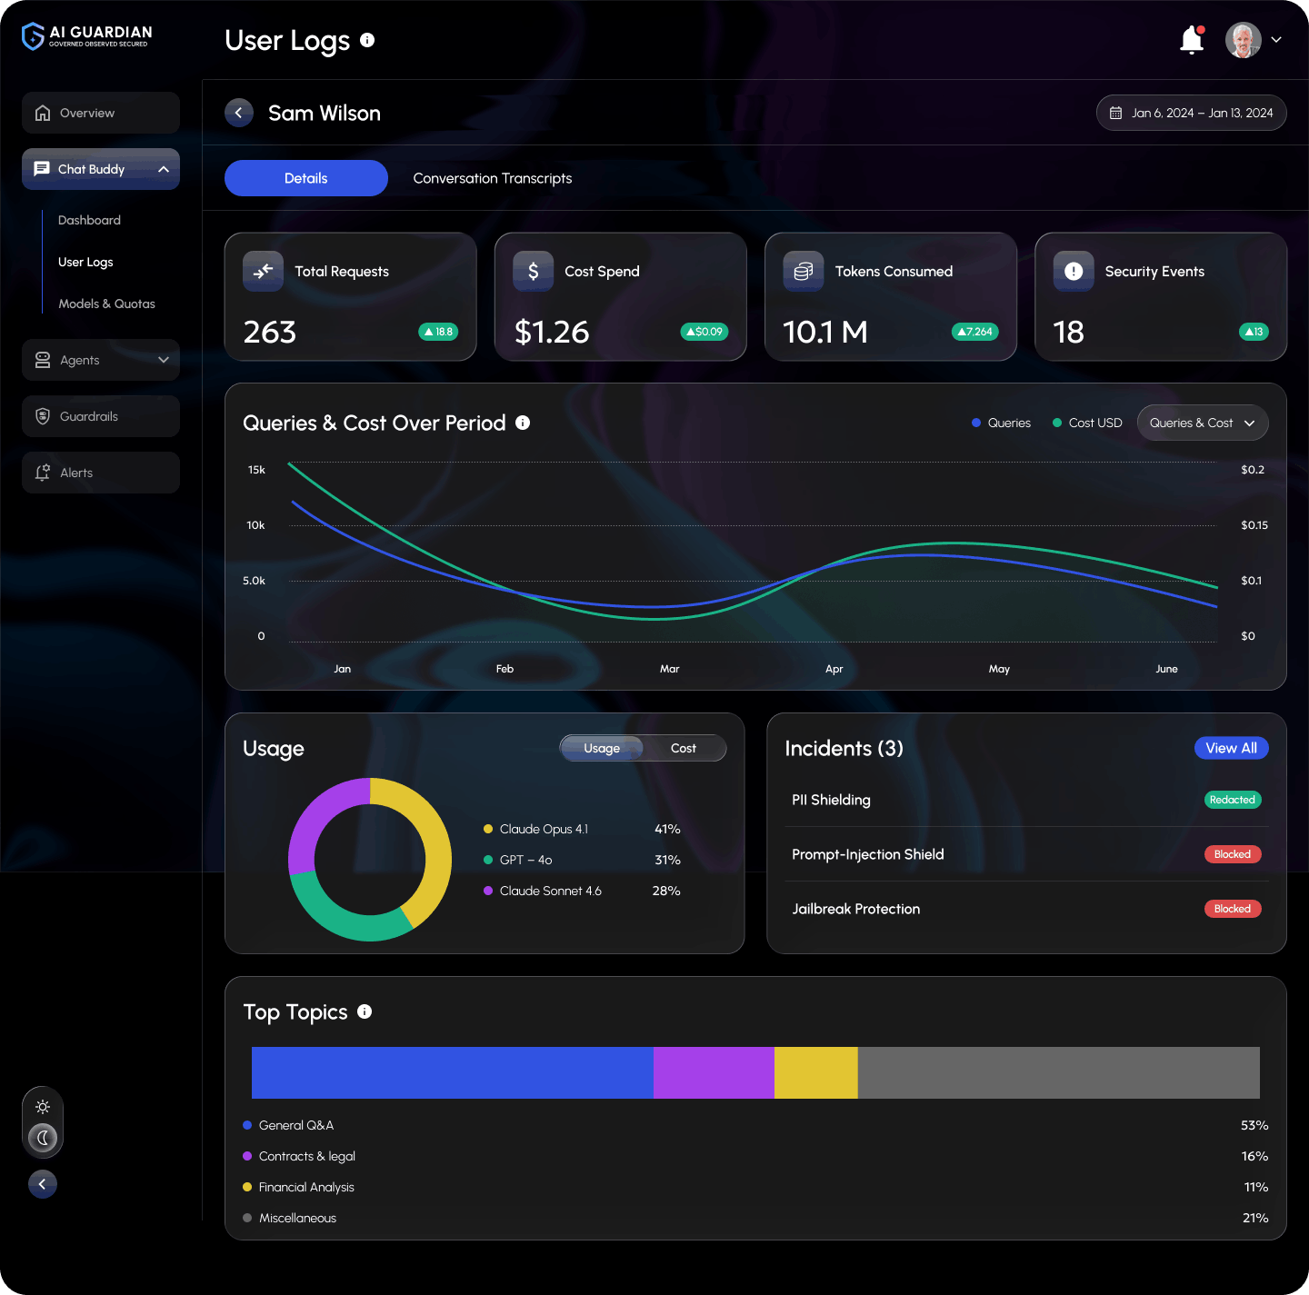
Task: Select Cost in the Usage/Cost toggle
Action: (x=684, y=748)
